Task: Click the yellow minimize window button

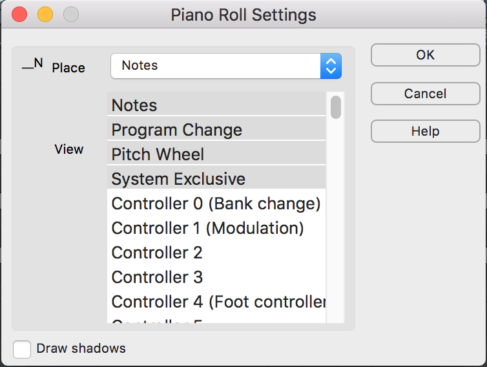Action: tap(45, 14)
